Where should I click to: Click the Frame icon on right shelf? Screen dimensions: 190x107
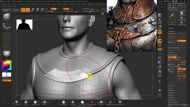coord(160,57)
